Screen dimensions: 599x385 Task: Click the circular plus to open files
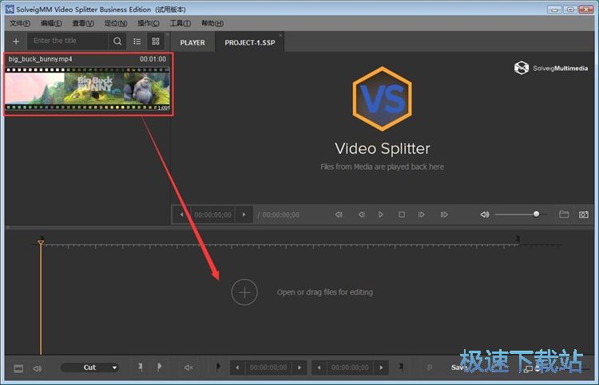point(244,293)
